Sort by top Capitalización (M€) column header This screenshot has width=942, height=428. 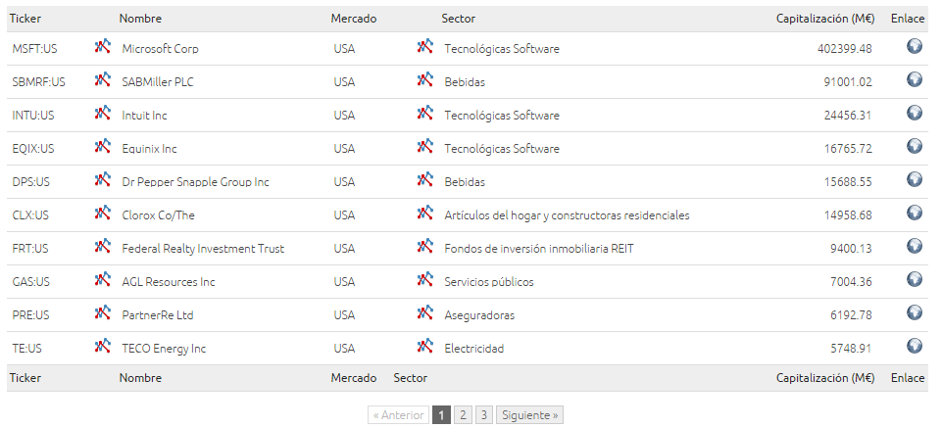pyautogui.click(x=825, y=19)
